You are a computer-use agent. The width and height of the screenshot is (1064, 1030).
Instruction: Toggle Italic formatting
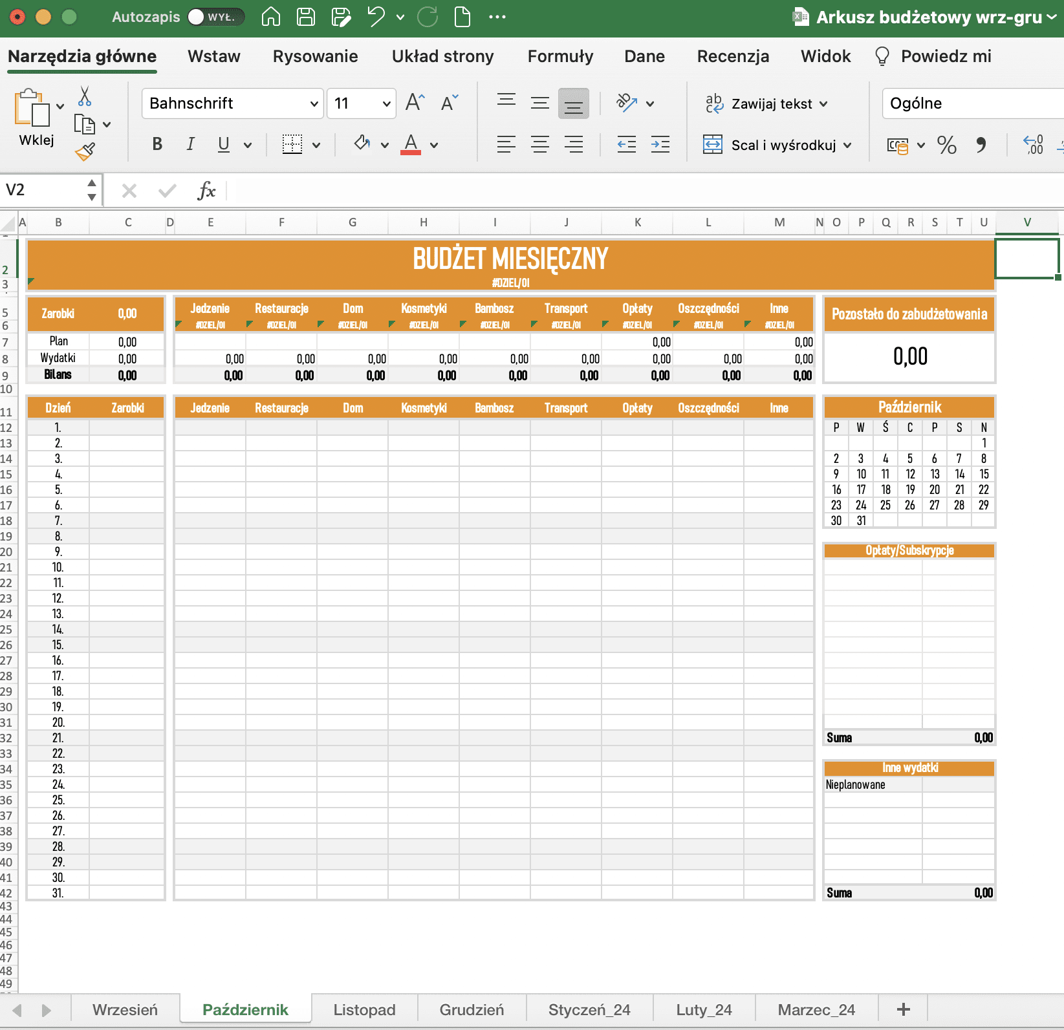[190, 144]
